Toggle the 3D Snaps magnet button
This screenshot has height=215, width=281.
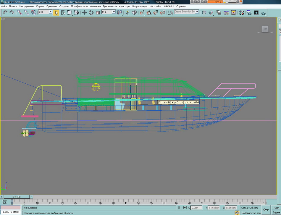(x=142, y=12)
